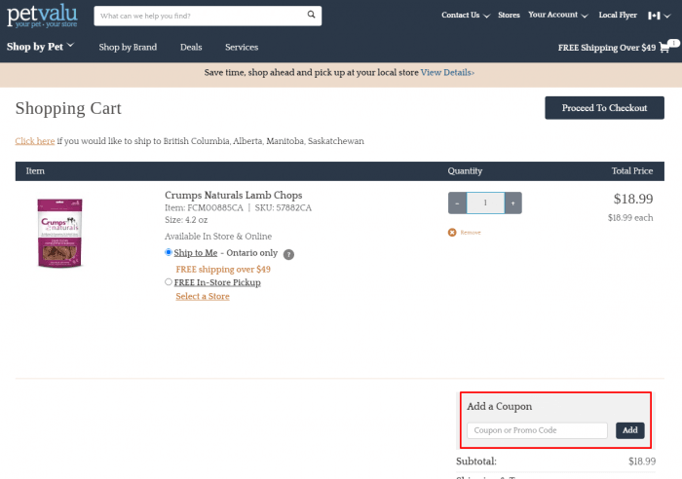The height and width of the screenshot is (479, 682).
Task: Click the Crumps Naturals product thumbnail
Action: coord(59,233)
